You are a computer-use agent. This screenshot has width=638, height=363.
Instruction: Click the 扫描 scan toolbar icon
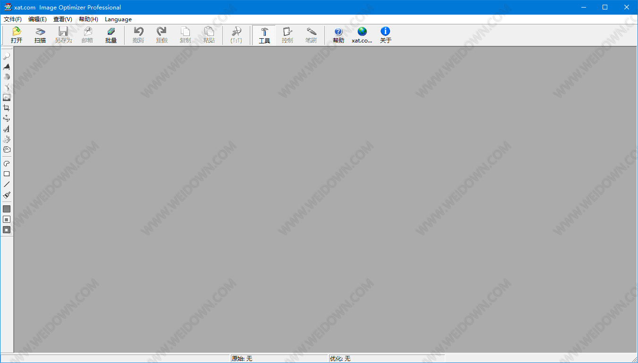[40, 35]
